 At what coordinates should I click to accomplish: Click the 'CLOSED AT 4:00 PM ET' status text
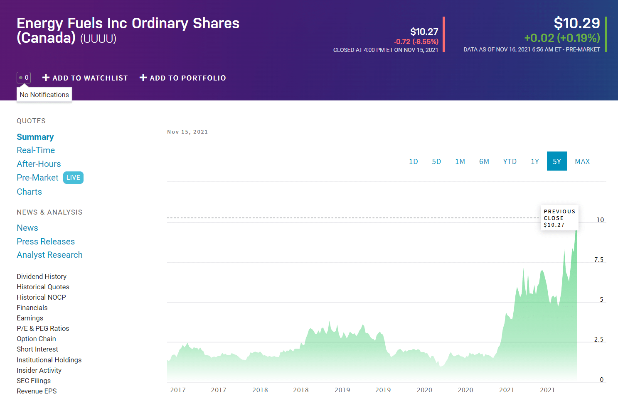(x=386, y=50)
